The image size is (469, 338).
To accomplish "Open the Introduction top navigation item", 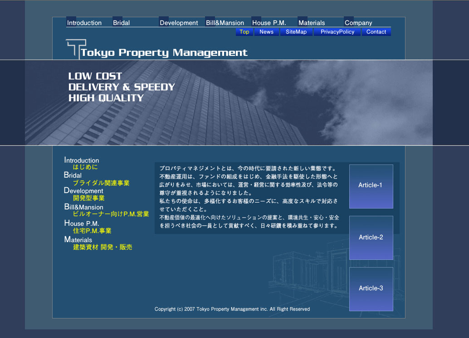I will 84,23.
